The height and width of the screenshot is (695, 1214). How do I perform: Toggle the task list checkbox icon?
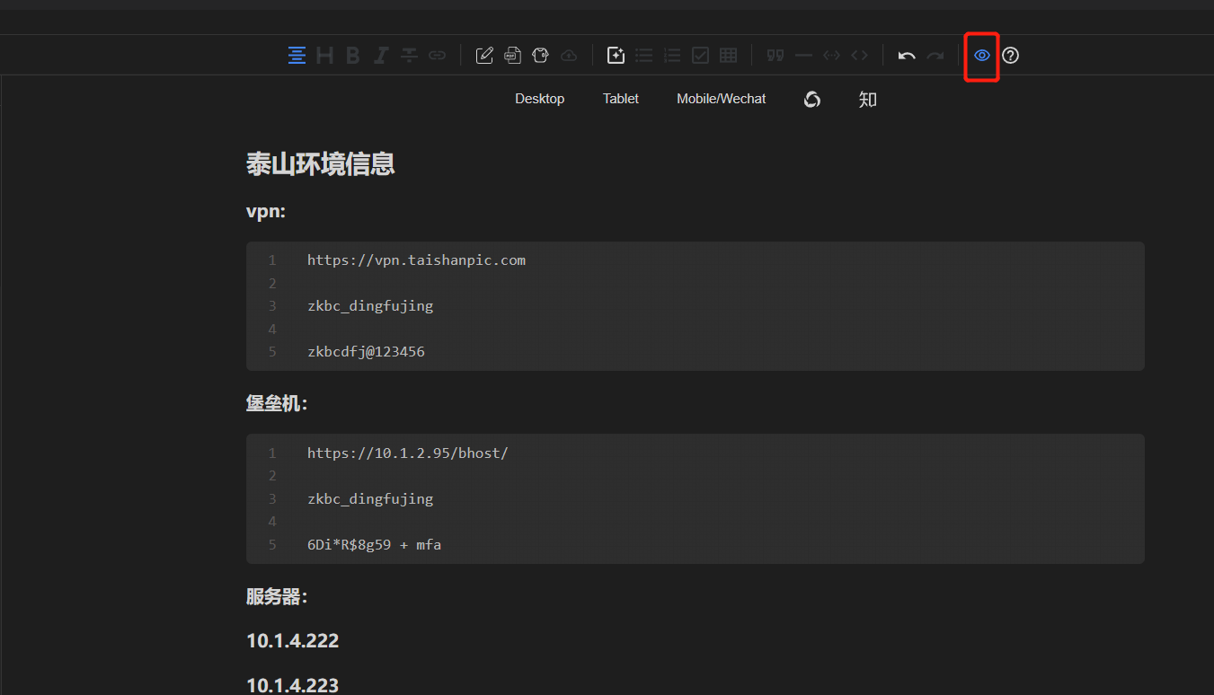click(x=700, y=55)
